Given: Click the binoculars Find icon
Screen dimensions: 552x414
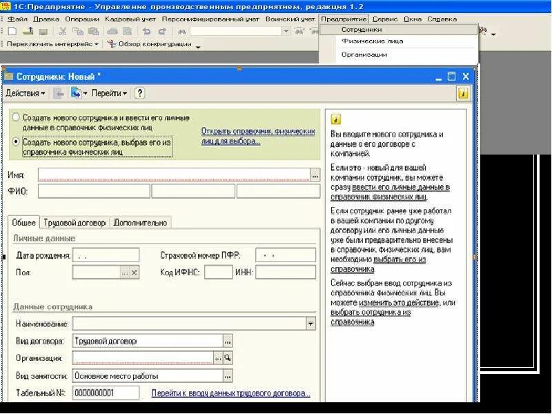Looking at the screenshot, I should [x=181, y=32].
